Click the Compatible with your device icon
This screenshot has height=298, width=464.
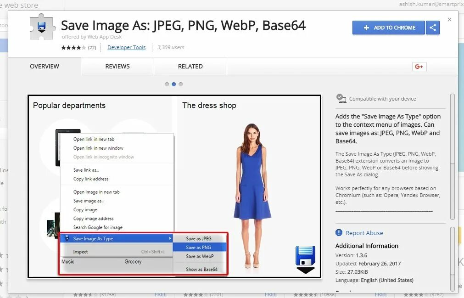point(341,98)
